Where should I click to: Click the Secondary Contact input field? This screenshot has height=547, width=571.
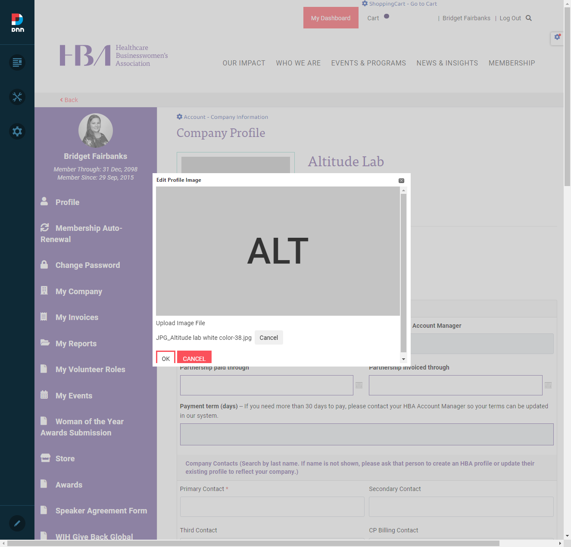[461, 507]
